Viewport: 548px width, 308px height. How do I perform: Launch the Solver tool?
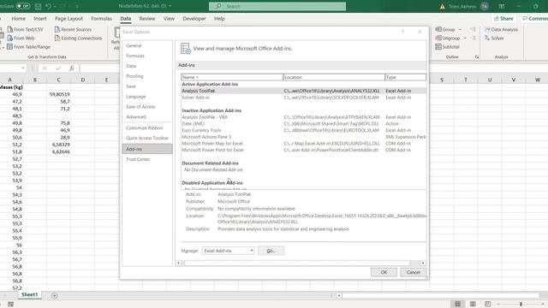(494, 38)
